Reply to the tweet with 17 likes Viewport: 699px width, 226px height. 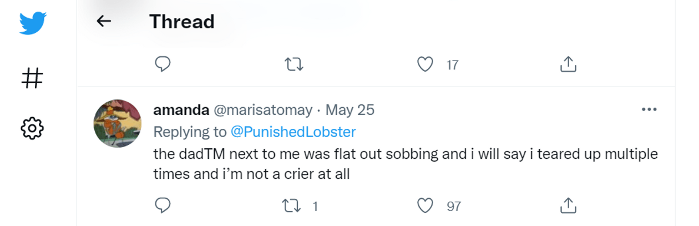point(162,65)
